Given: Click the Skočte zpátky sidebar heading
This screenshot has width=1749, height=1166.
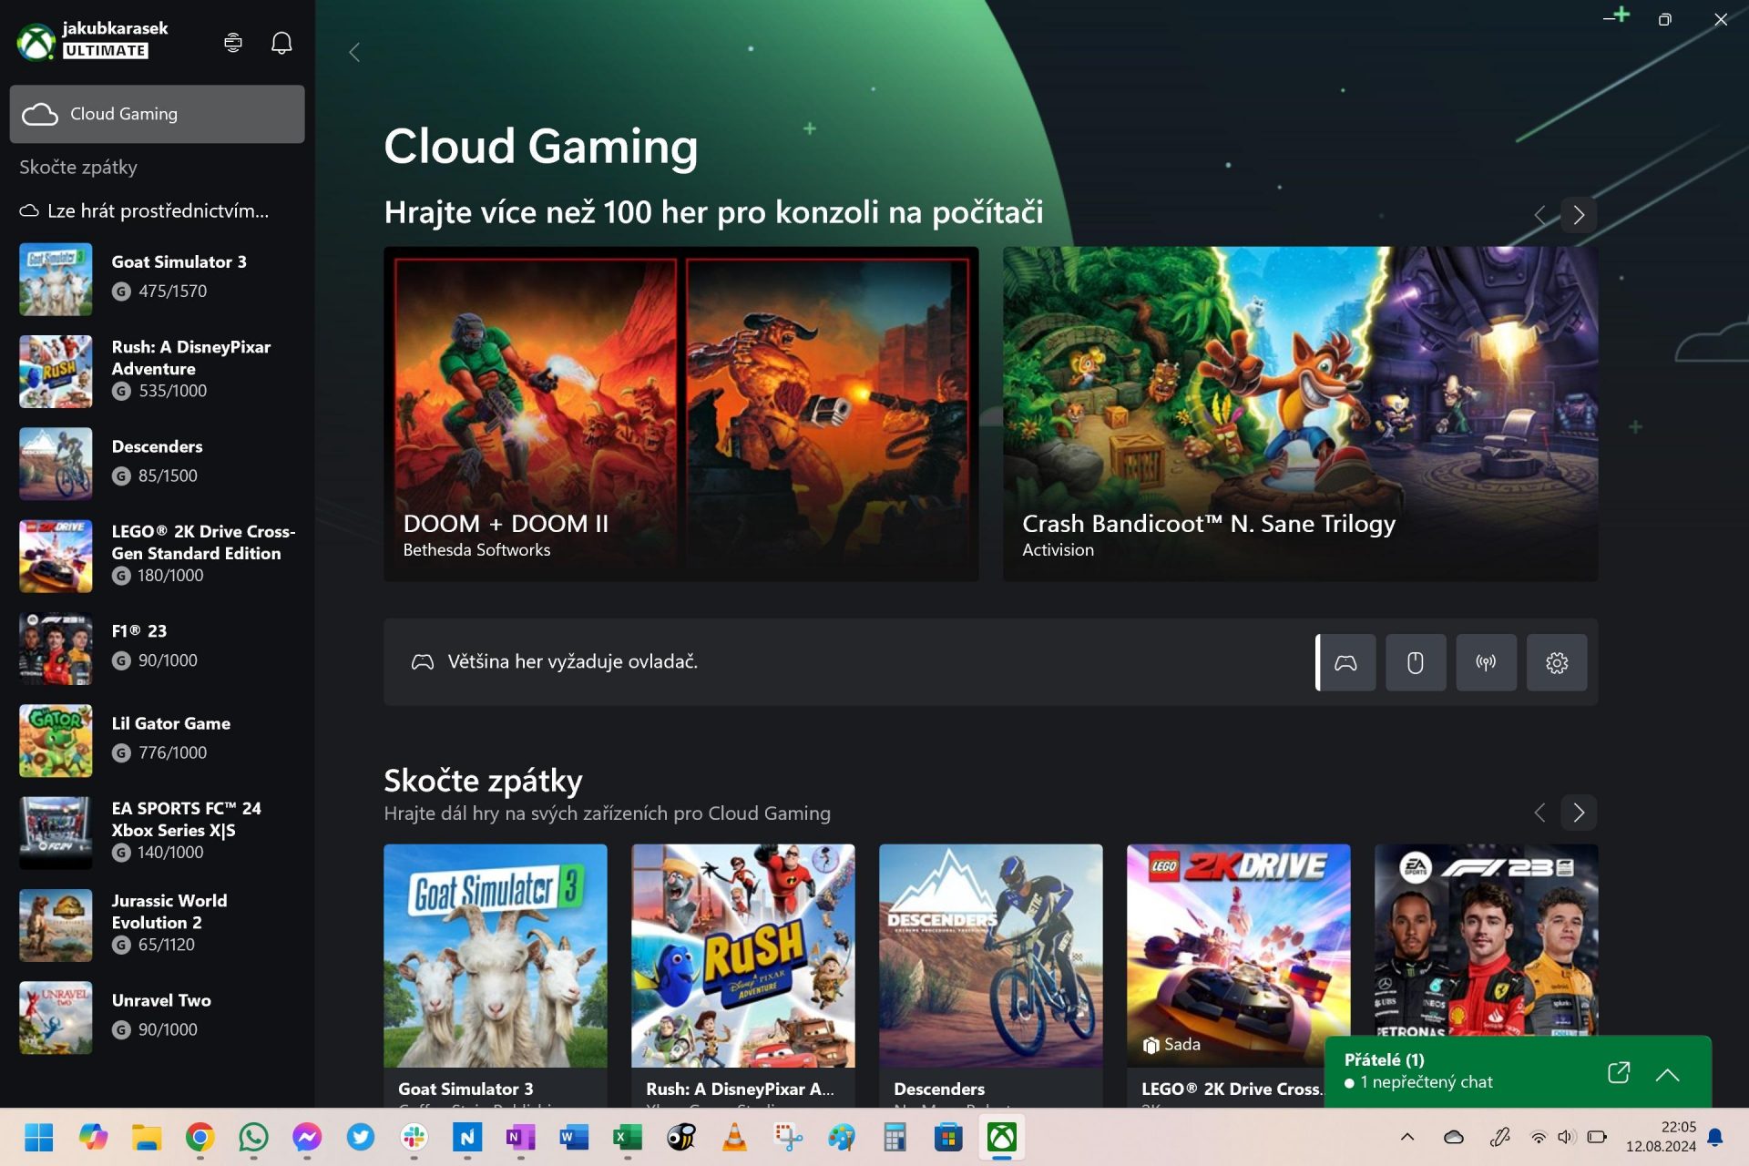Looking at the screenshot, I should [x=78, y=168].
